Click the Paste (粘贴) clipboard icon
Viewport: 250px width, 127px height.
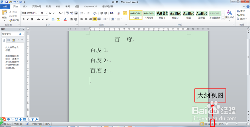click(x=4, y=13)
